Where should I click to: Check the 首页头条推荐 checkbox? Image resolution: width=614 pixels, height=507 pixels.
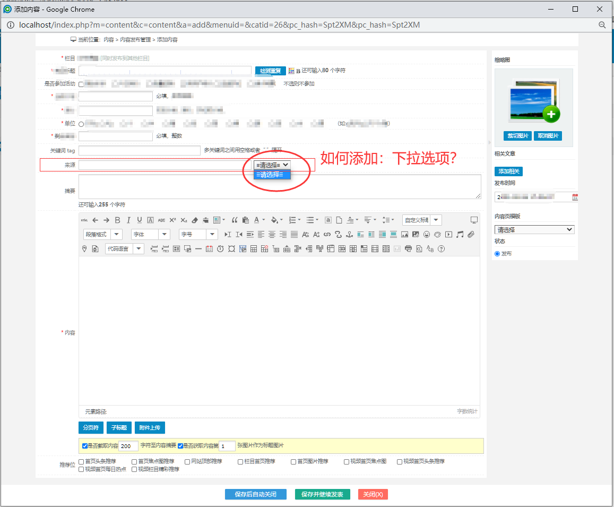pos(81,461)
